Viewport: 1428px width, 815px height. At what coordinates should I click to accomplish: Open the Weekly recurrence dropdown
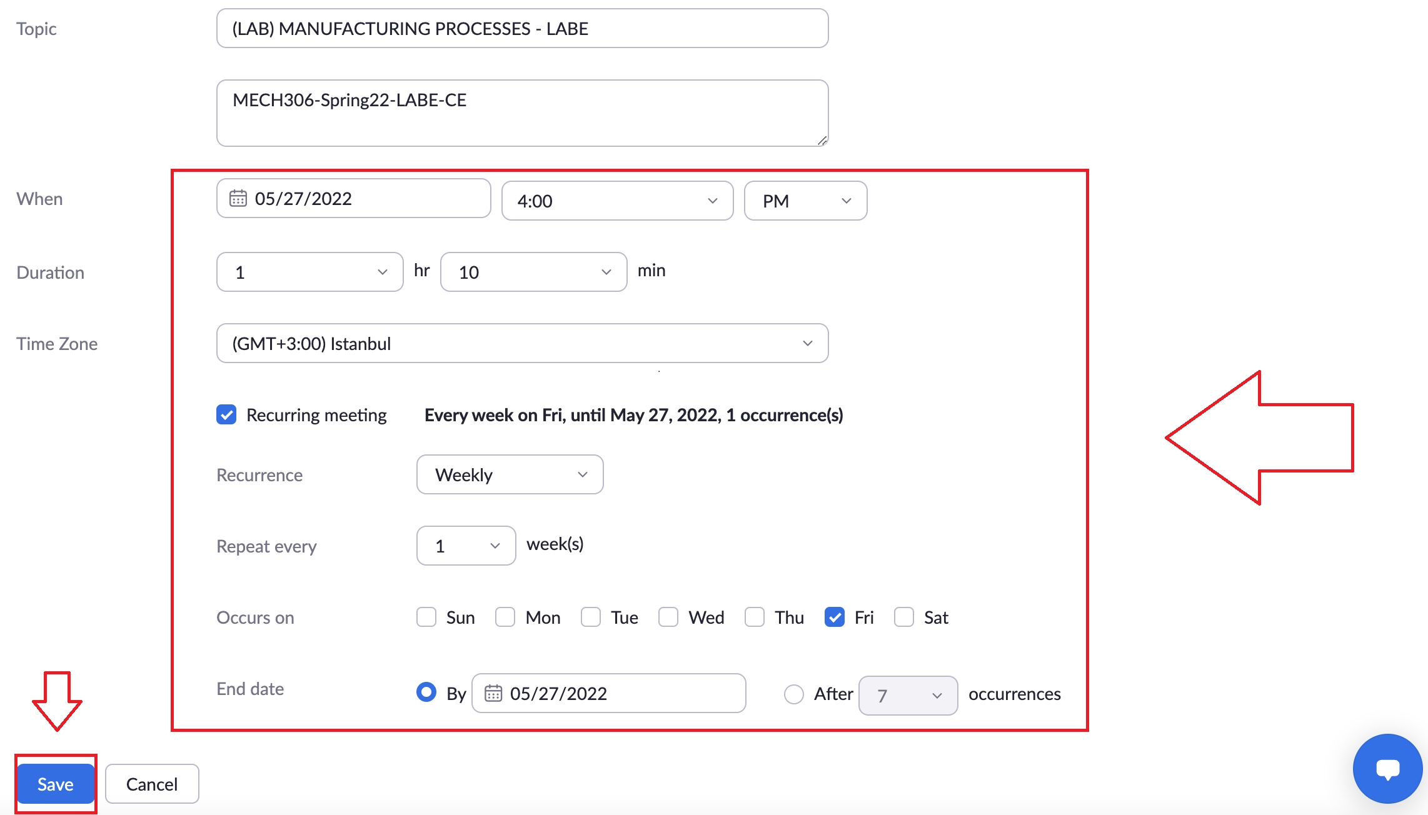click(509, 474)
